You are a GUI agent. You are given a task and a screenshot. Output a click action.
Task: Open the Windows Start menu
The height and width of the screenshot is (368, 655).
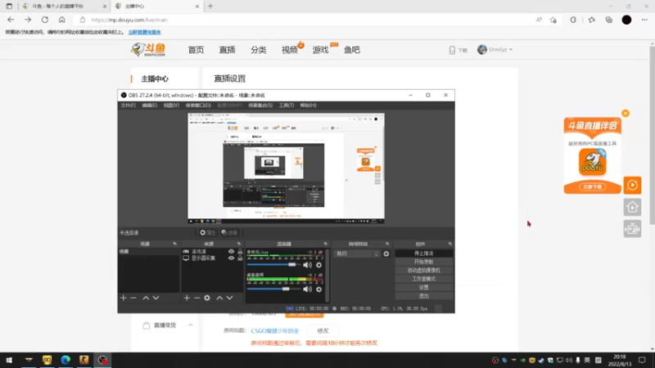9,360
